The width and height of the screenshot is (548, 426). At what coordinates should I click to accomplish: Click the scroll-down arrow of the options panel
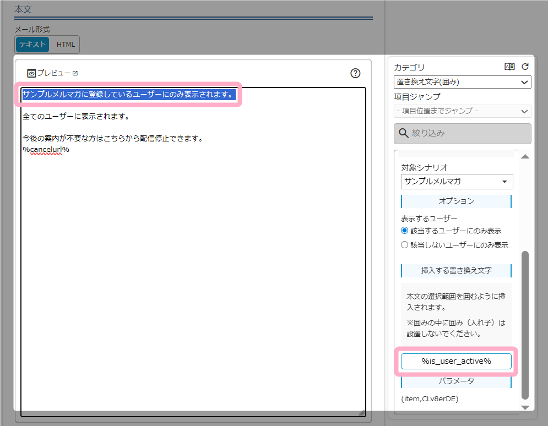pyautogui.click(x=525, y=407)
